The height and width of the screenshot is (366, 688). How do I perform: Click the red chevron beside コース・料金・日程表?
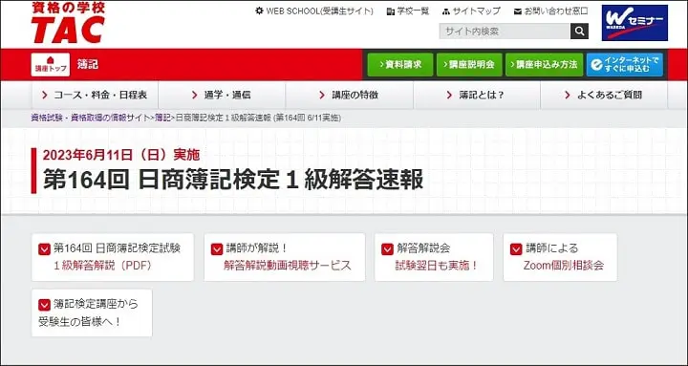[x=45, y=95]
